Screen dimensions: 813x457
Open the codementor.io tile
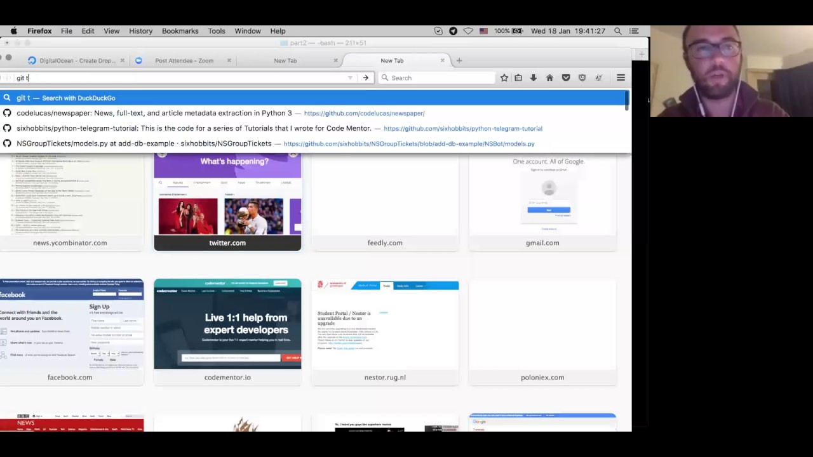coord(227,331)
